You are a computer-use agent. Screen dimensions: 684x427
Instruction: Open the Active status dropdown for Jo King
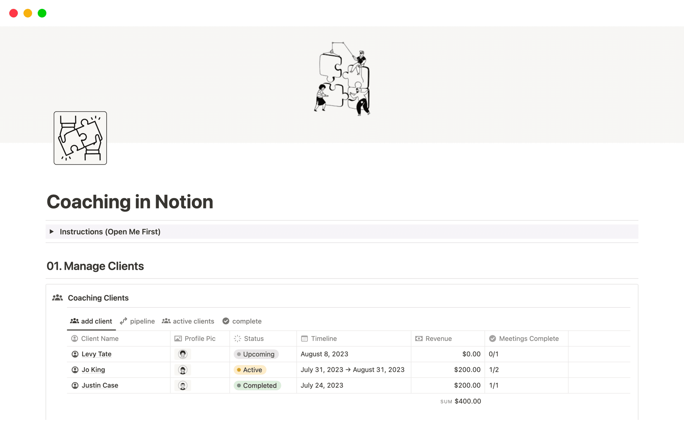click(x=250, y=370)
